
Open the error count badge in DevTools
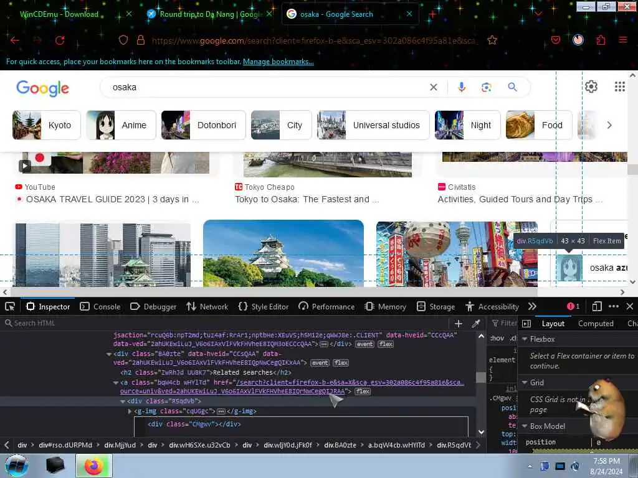click(x=573, y=306)
